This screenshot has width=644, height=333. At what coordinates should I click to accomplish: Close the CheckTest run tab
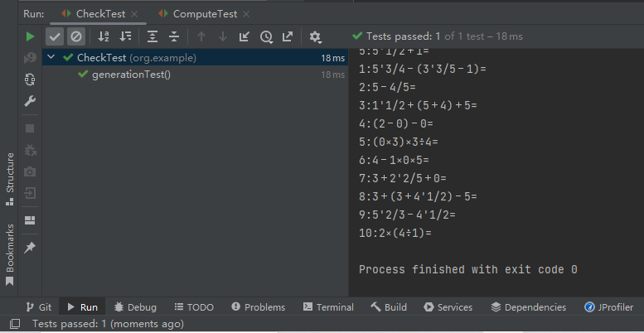tap(134, 14)
